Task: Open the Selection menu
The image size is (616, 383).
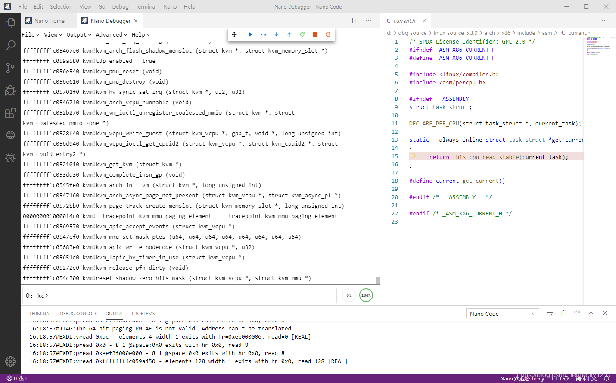Action: pos(61,6)
